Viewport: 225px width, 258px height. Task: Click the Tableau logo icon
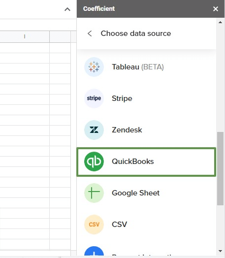click(94, 67)
